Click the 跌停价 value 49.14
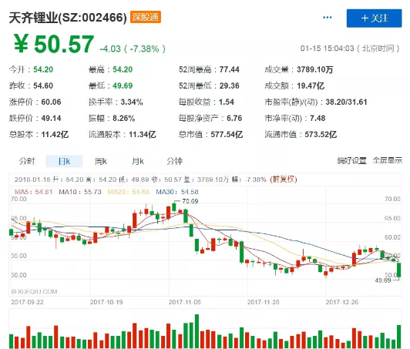 51,118
